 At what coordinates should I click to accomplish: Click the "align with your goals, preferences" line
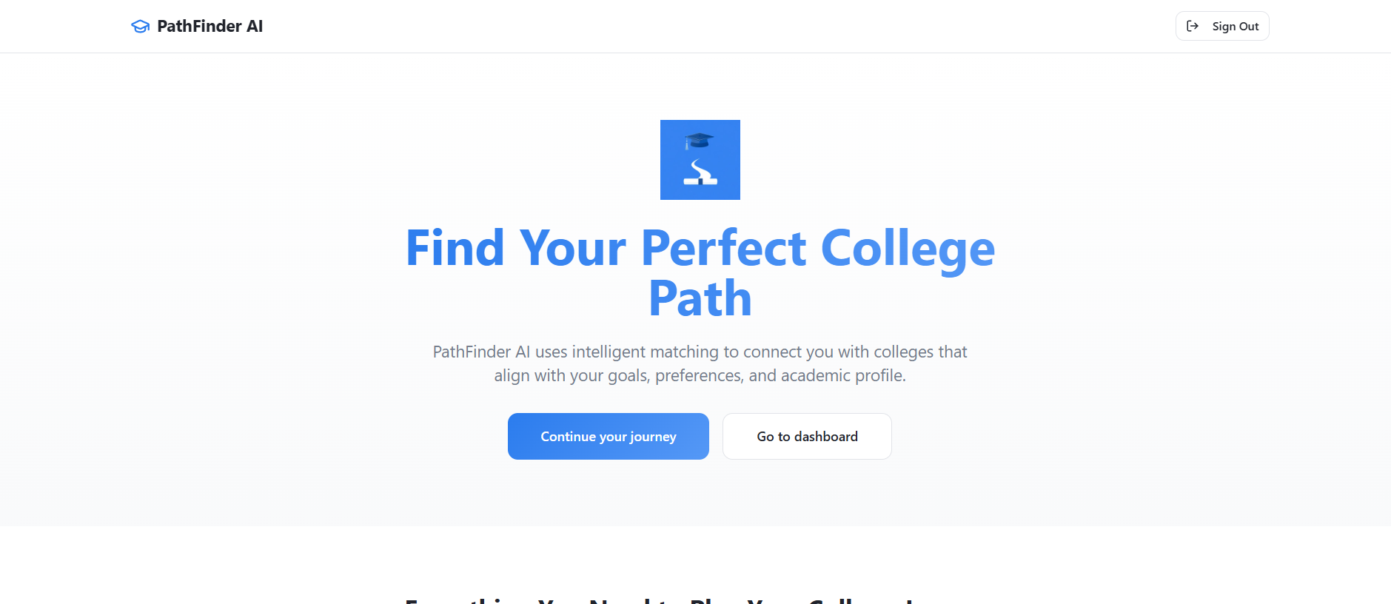pyautogui.click(x=700, y=375)
